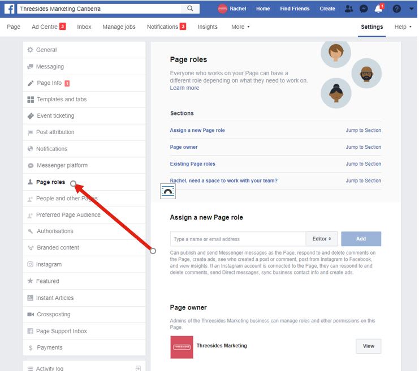Click the Instagram camera icon

[30, 265]
